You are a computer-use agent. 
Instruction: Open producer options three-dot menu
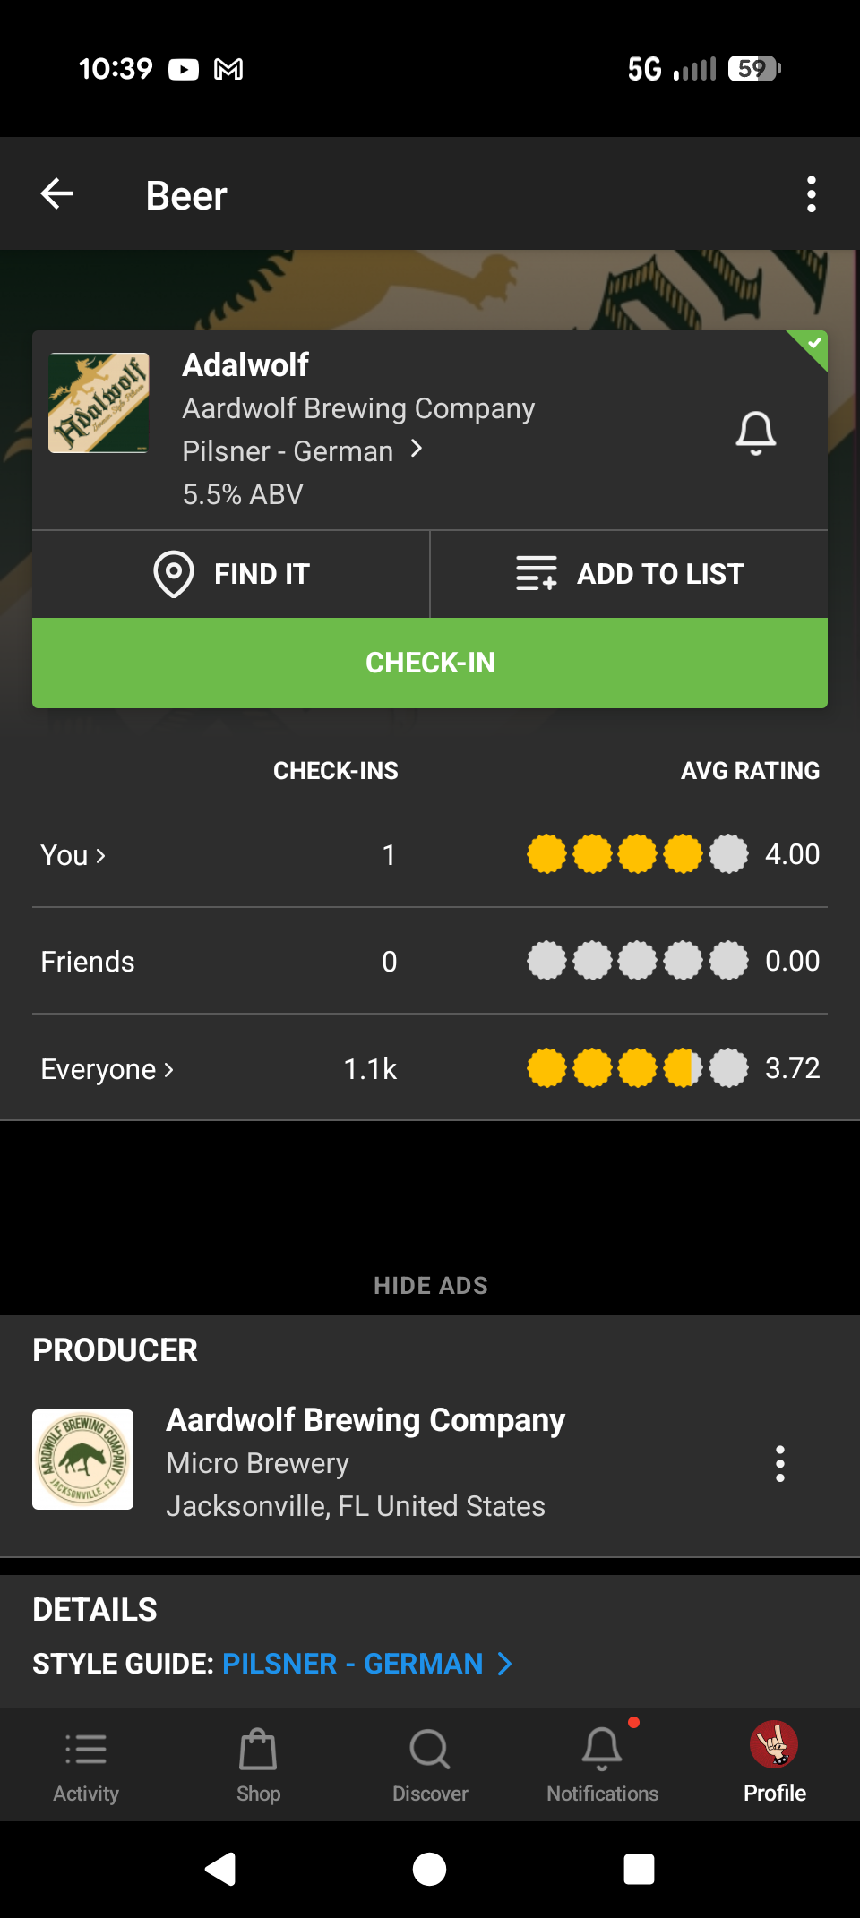[780, 1463]
